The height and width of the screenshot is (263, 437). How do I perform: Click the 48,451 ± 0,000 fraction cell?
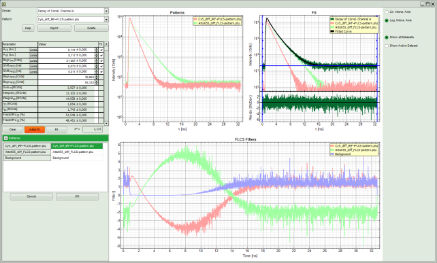[66, 120]
